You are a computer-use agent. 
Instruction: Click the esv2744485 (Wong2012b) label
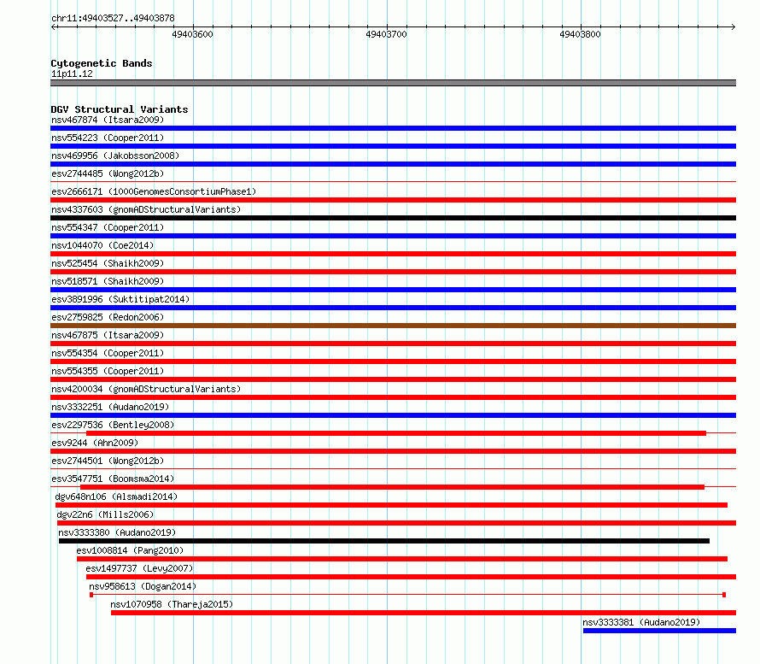[108, 173]
